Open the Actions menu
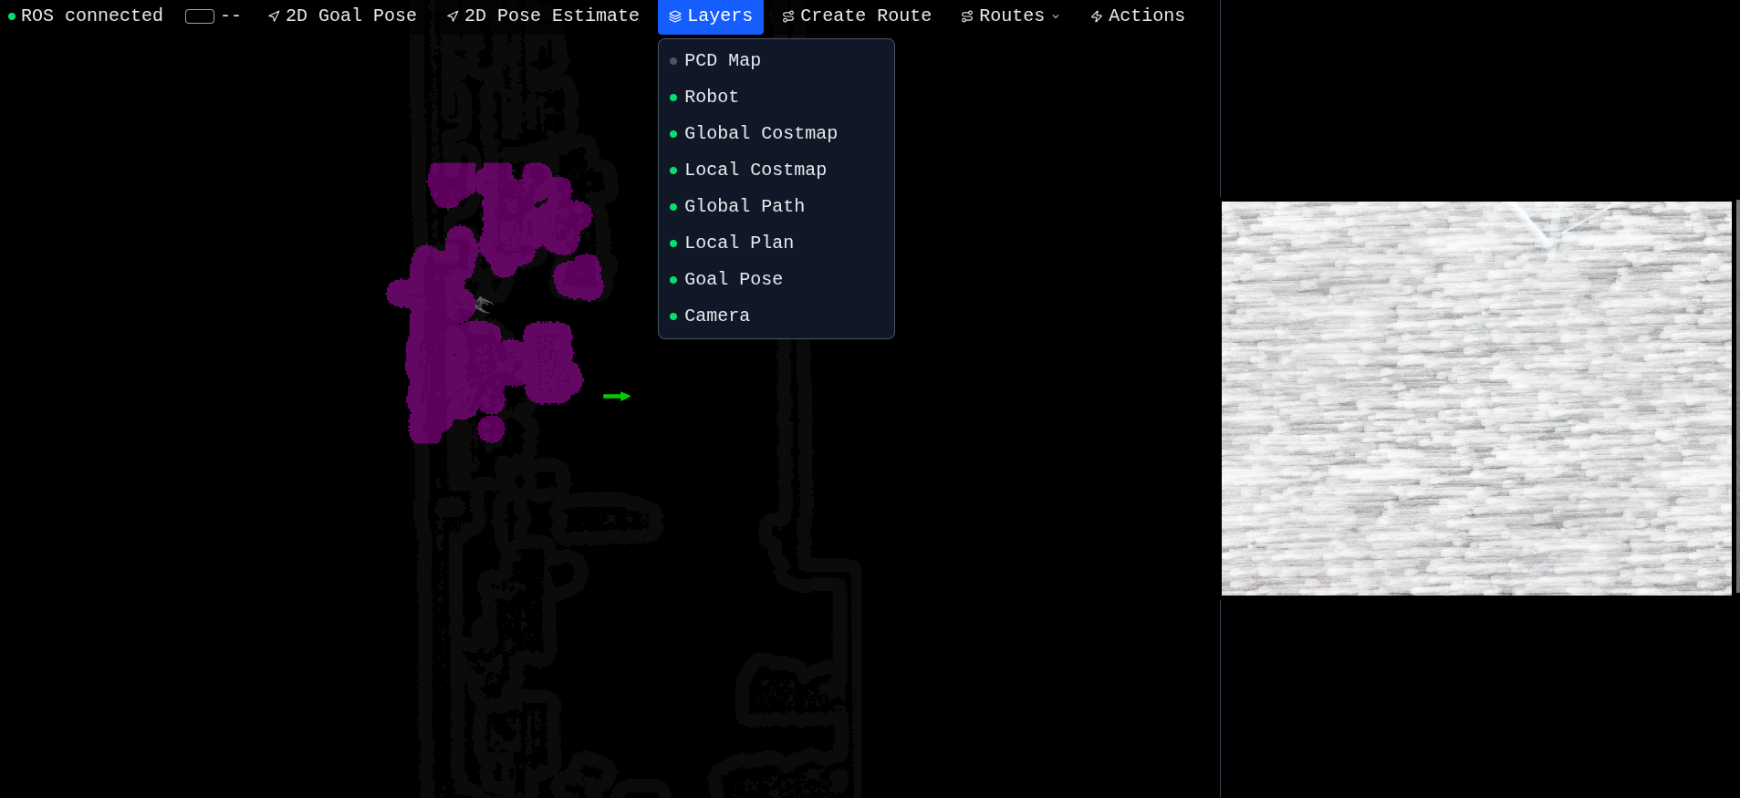Viewport: 1740px width, 798px height. [1138, 16]
